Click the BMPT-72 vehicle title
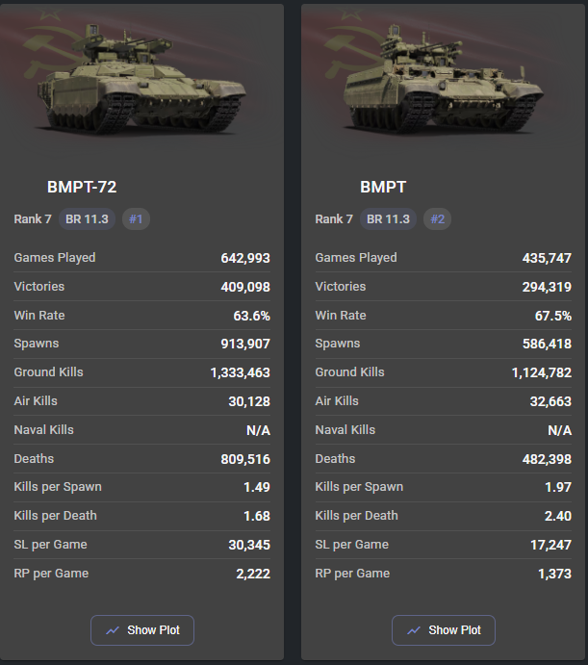Screen dimensions: 588x665 [x=82, y=187]
